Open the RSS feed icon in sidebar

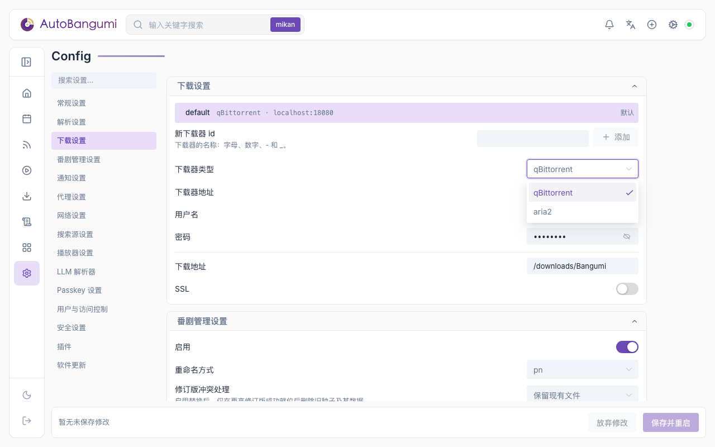(27, 145)
